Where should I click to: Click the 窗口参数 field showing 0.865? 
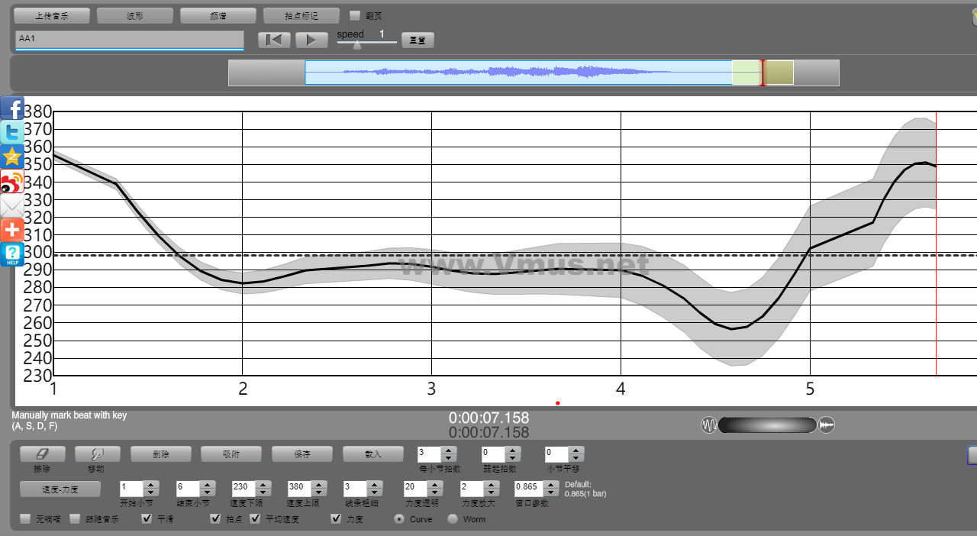pyautogui.click(x=529, y=488)
